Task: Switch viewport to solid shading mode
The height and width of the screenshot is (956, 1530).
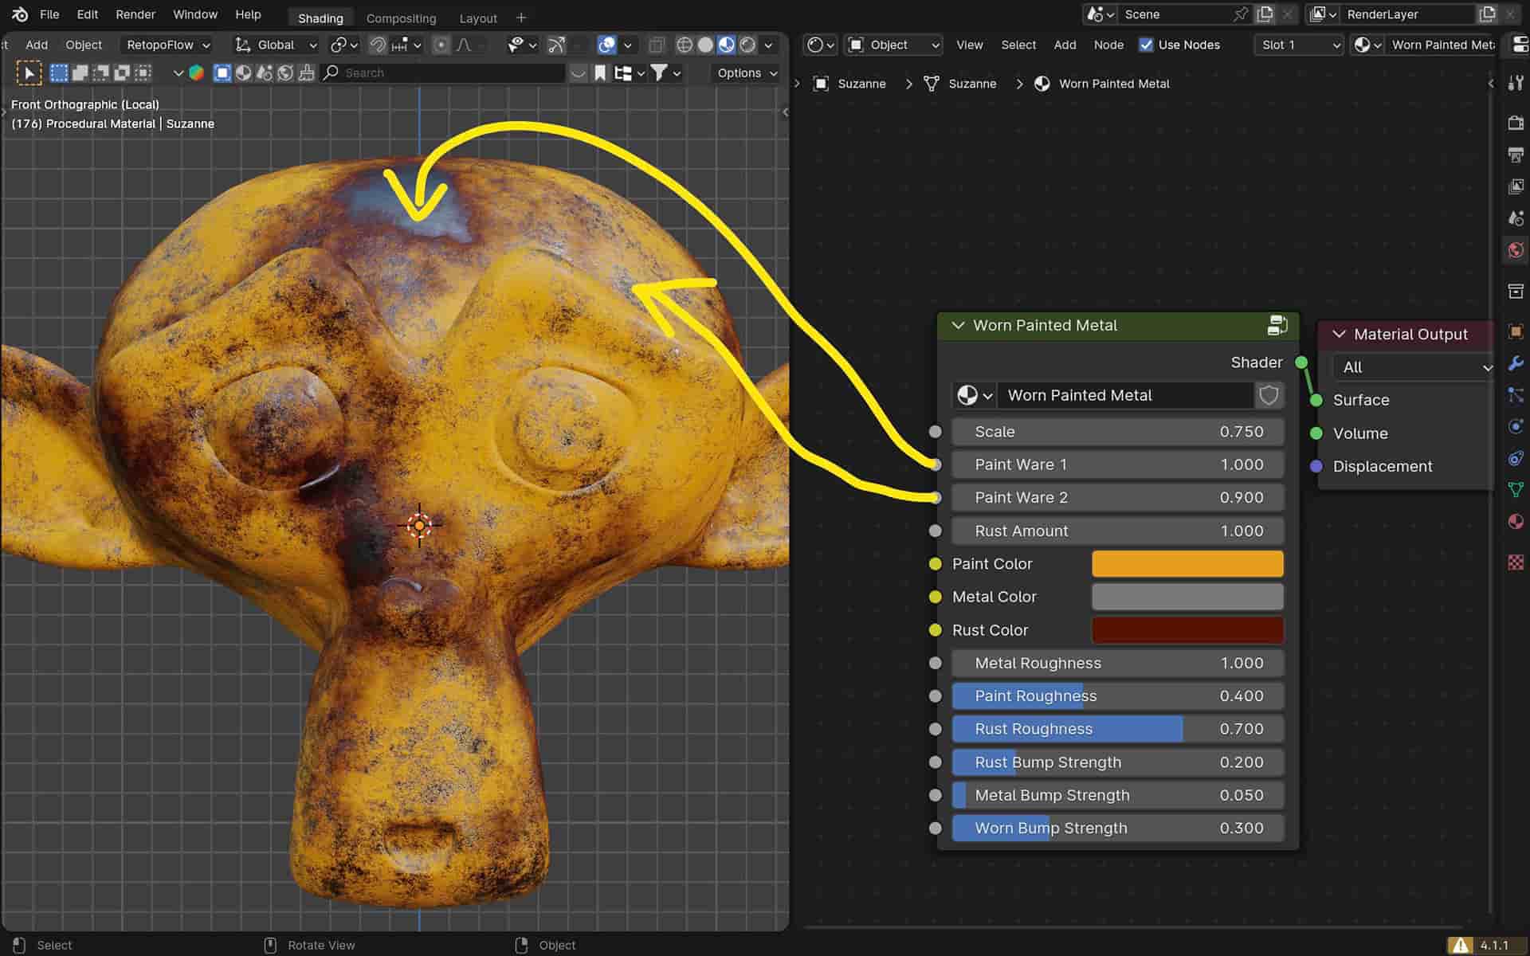Action: pyautogui.click(x=705, y=45)
